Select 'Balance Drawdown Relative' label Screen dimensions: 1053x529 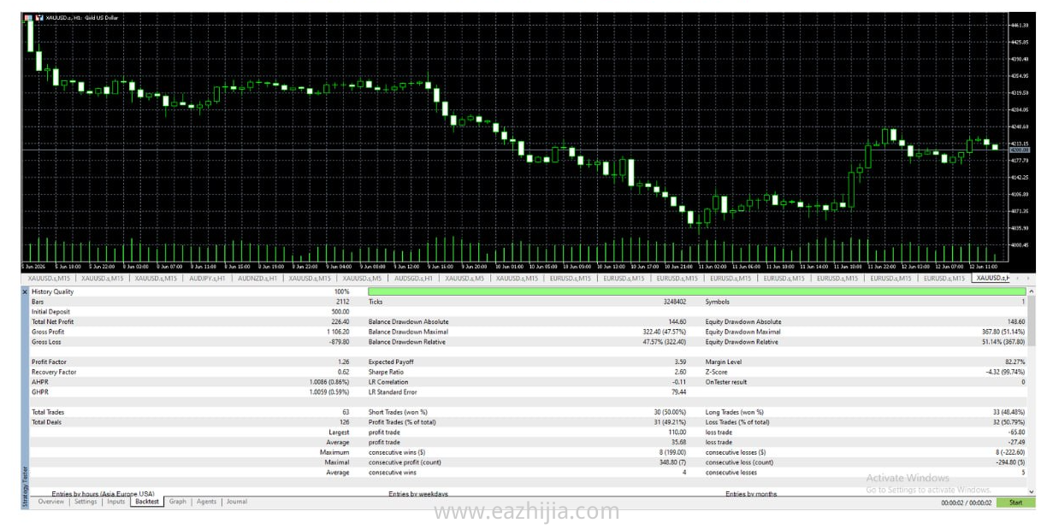coord(407,342)
